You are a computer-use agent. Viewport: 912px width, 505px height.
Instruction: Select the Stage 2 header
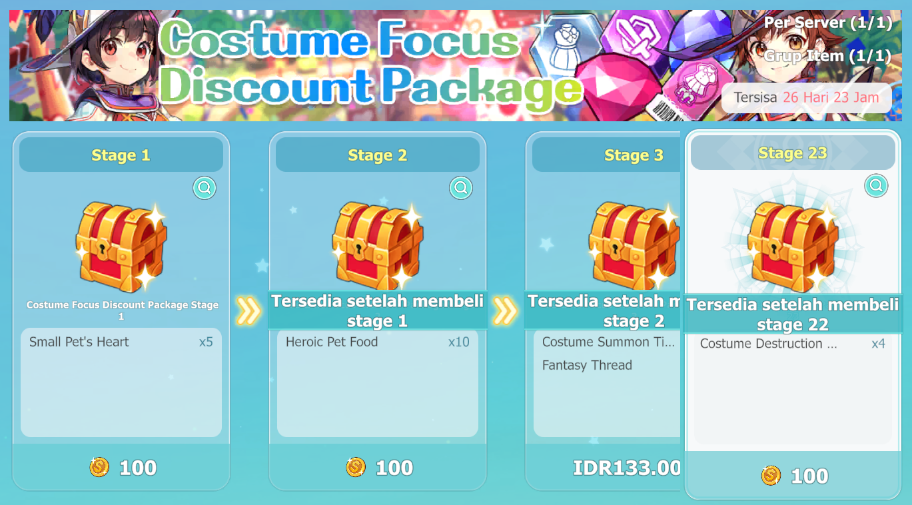pos(378,155)
